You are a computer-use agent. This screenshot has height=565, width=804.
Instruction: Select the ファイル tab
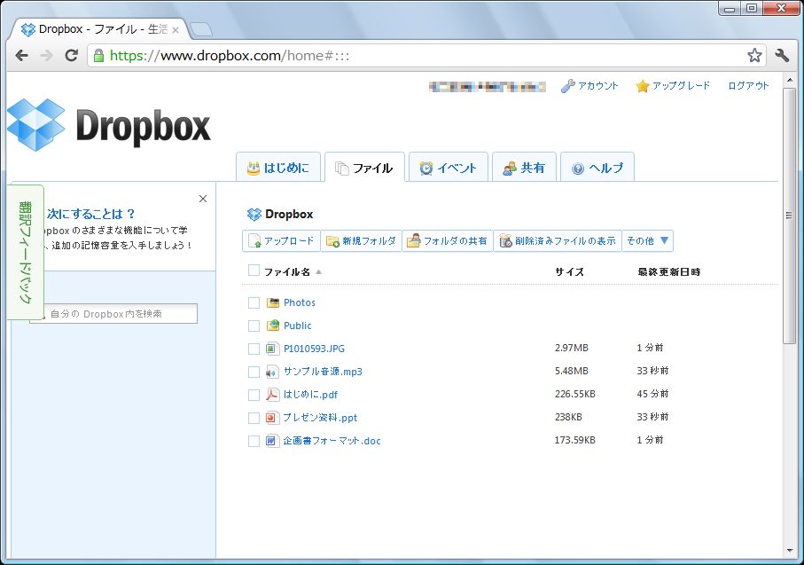click(x=364, y=168)
